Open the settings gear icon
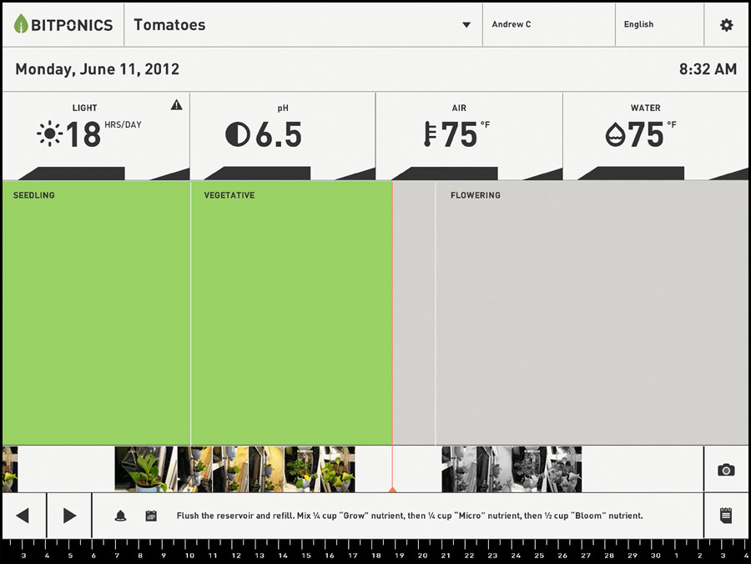This screenshot has height=564, width=751. tap(726, 25)
